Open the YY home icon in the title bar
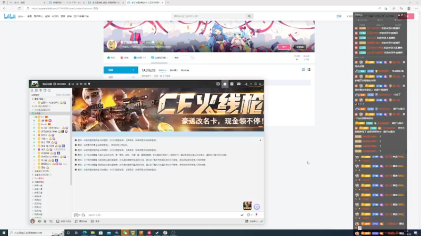 pyautogui.click(x=225, y=84)
